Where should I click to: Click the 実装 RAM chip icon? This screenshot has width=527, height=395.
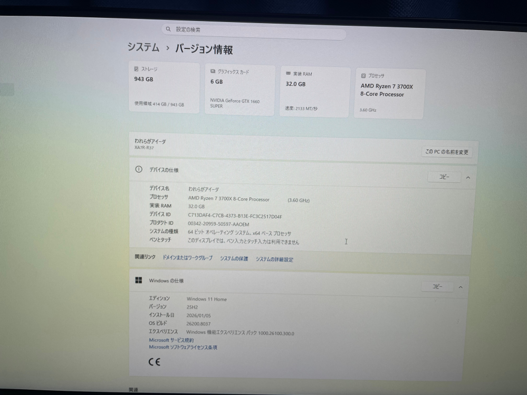[x=288, y=73]
